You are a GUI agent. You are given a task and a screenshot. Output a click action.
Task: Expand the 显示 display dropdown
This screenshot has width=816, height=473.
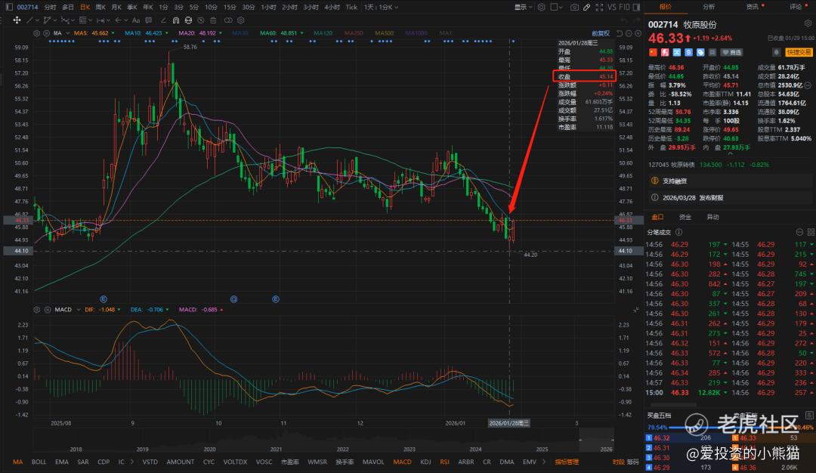pos(523,8)
